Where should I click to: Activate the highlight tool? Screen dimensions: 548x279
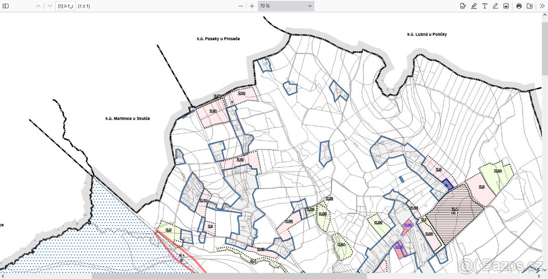point(474,6)
